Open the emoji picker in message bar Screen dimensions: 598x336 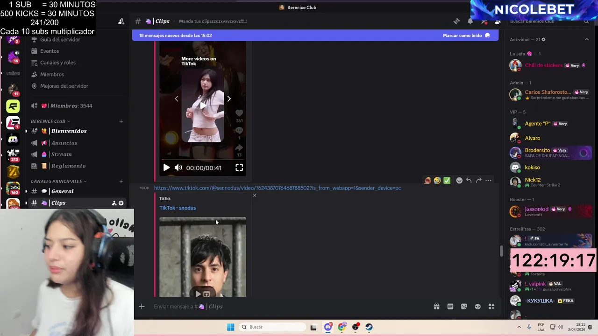(477, 307)
